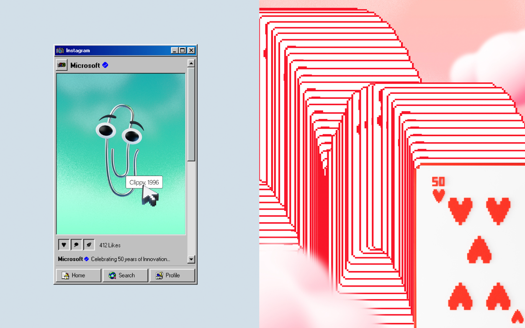Open the Search tab
525x328 pixels.
tap(125, 275)
